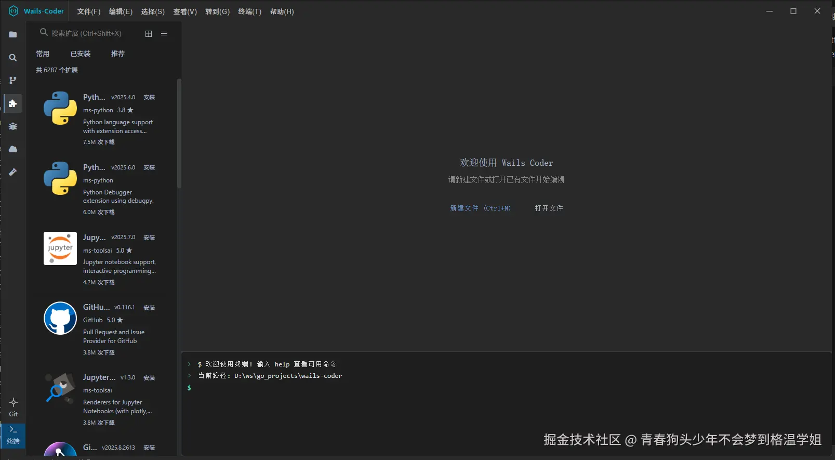Open the 帮助(H) menu
The image size is (835, 460).
click(x=282, y=11)
